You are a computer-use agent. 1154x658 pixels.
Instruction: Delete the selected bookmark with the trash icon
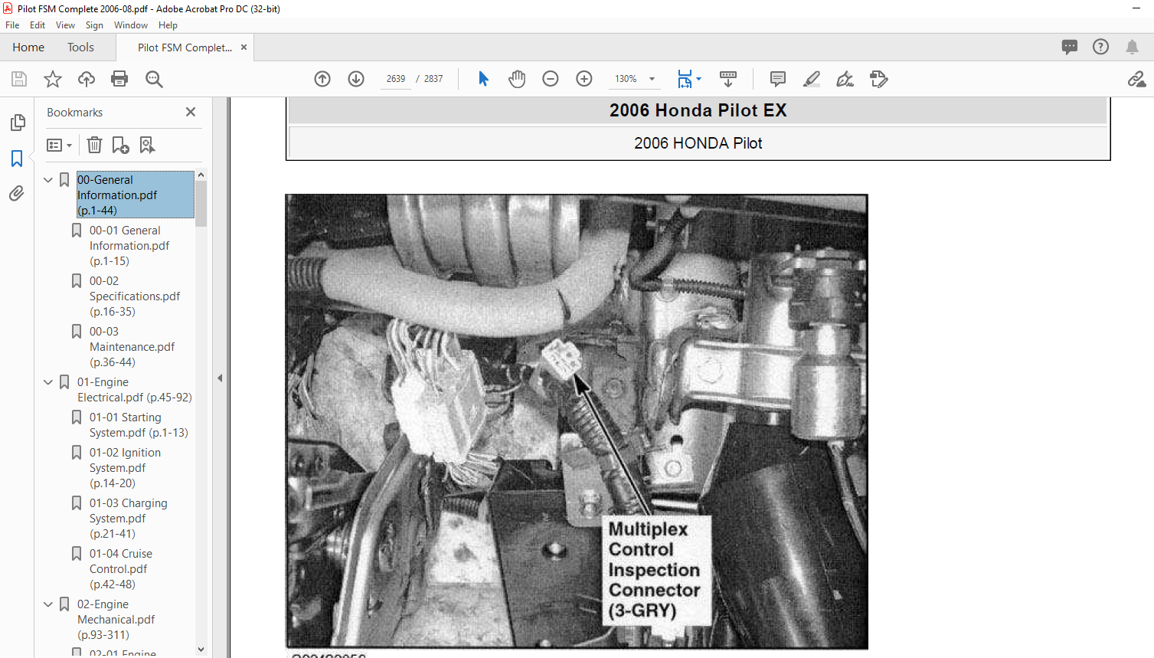pos(94,145)
